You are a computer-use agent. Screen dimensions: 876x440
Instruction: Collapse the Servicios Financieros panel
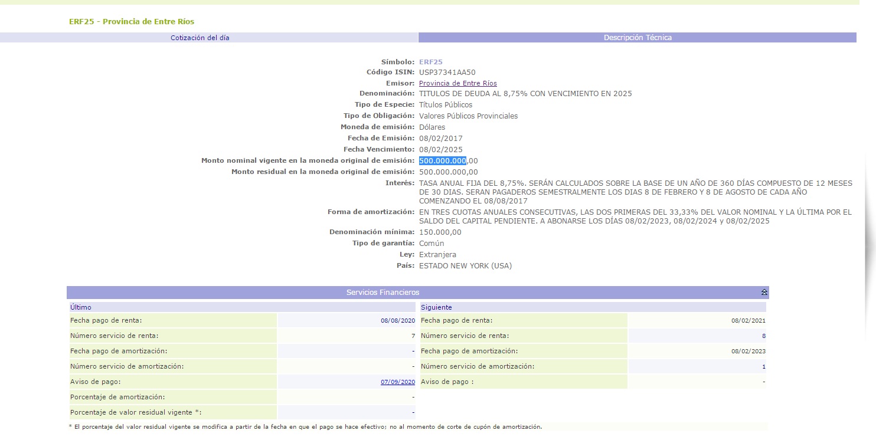764,293
